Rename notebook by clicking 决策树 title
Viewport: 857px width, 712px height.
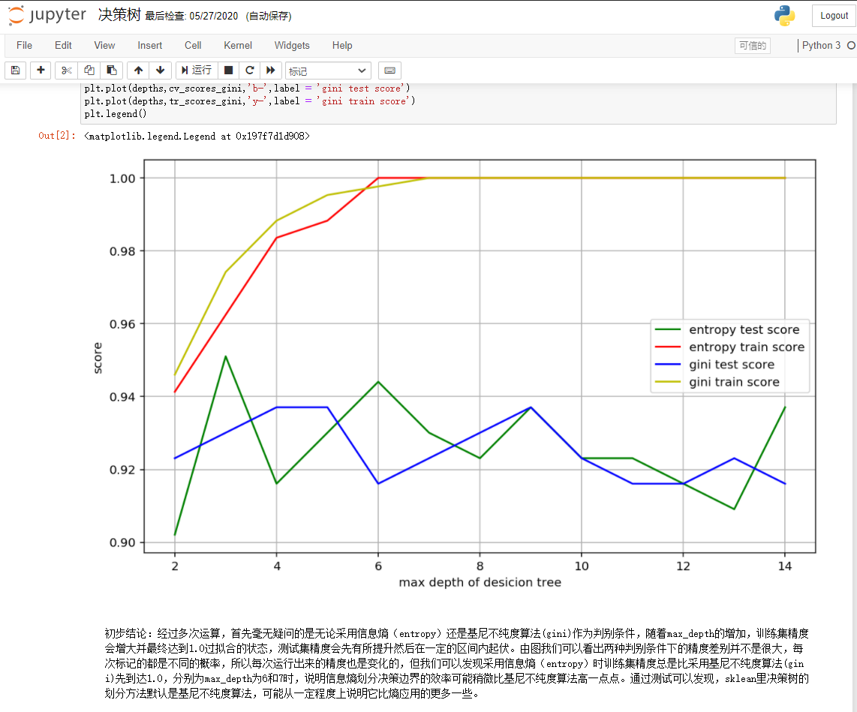(x=120, y=15)
